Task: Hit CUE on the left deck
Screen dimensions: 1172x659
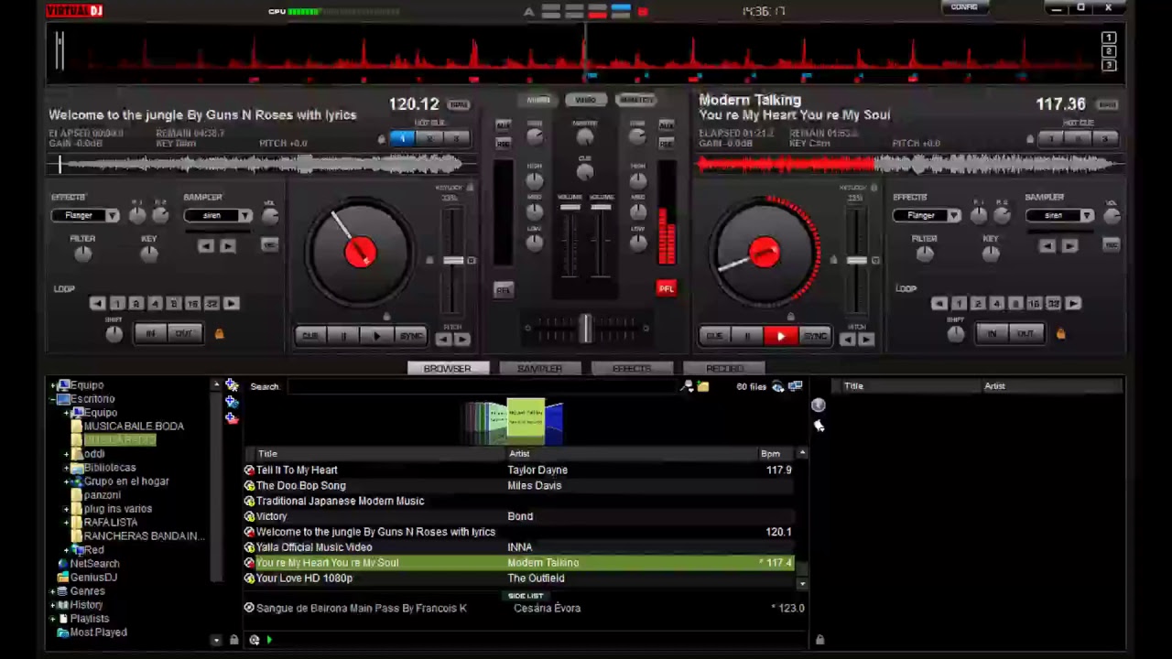Action: click(x=309, y=336)
